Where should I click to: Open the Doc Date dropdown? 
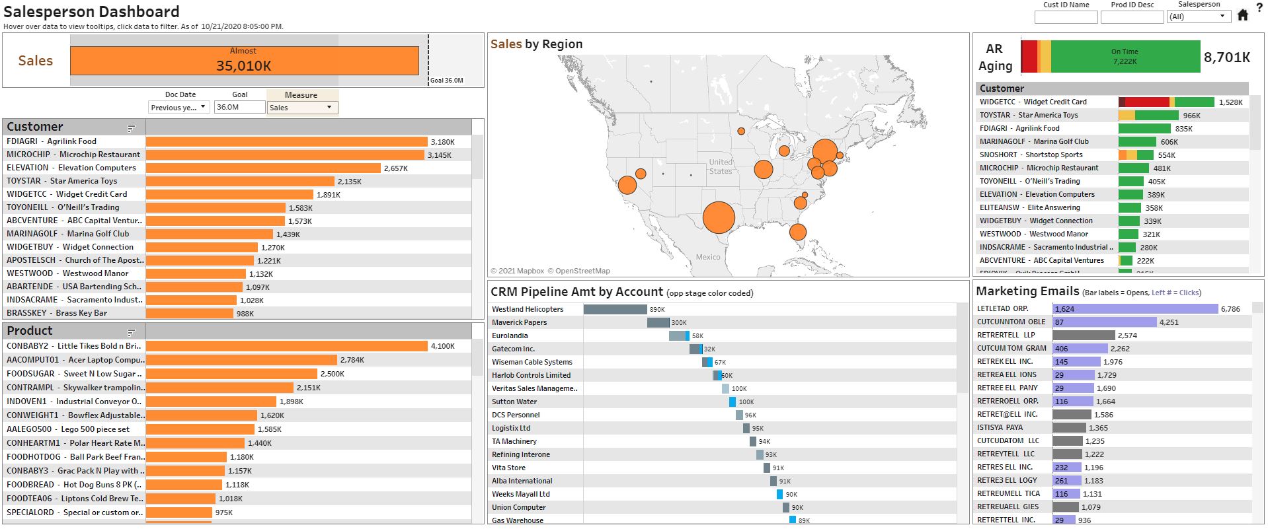[178, 107]
